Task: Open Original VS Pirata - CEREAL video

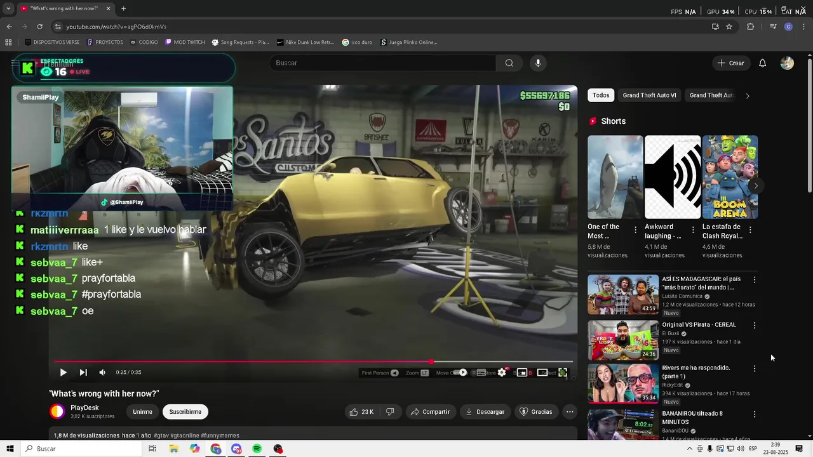Action: pos(623,340)
